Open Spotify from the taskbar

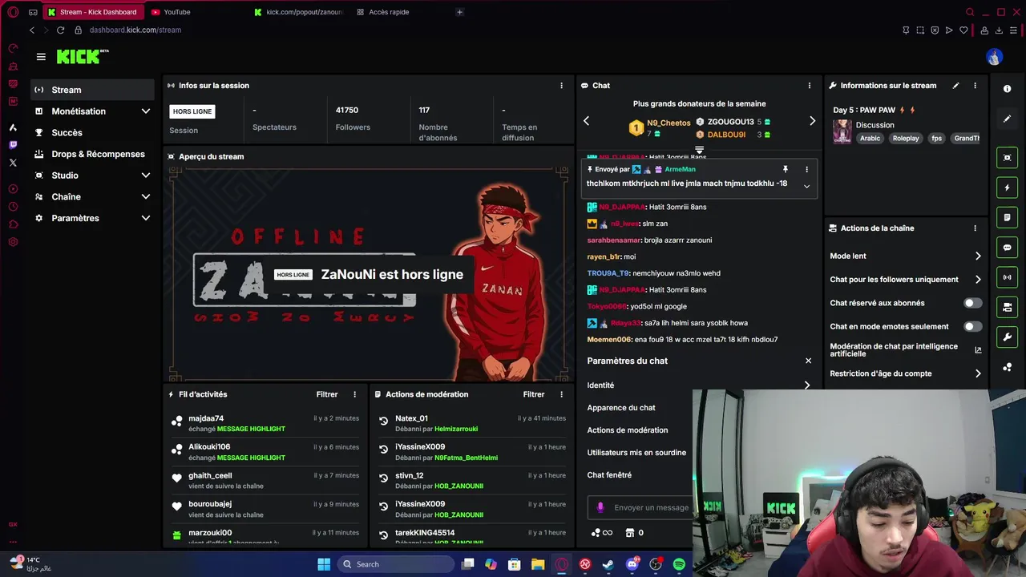[x=679, y=564]
